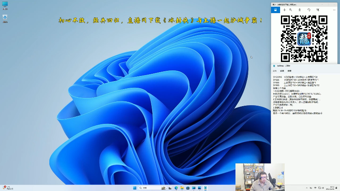Viewport: 340px width, 191px height.
Task: Click the Notepad line starting SYSS996
Action: [x=295, y=77]
